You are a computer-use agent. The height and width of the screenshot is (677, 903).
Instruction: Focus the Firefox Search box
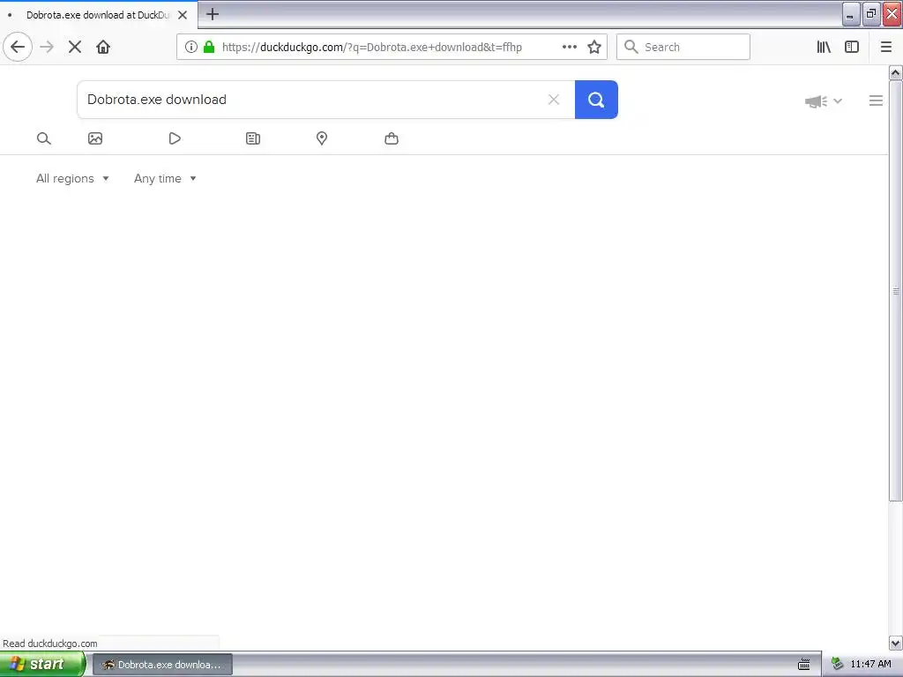[683, 47]
